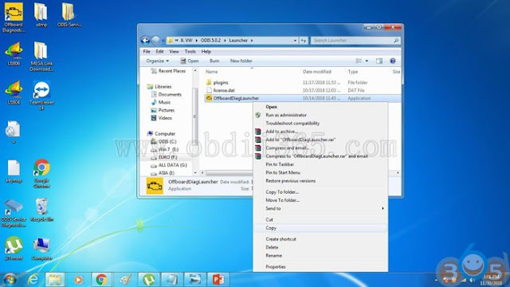Open Internet Explorer from taskbar
Viewport: 510px width, 287px height.
[33, 280]
